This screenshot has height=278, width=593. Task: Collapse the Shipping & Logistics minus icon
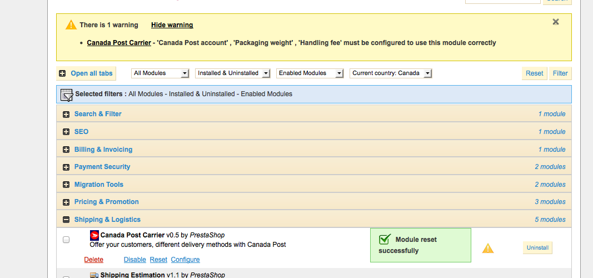click(x=66, y=220)
